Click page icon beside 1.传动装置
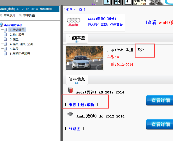Screen dimensions: 173x141 click(5, 30)
